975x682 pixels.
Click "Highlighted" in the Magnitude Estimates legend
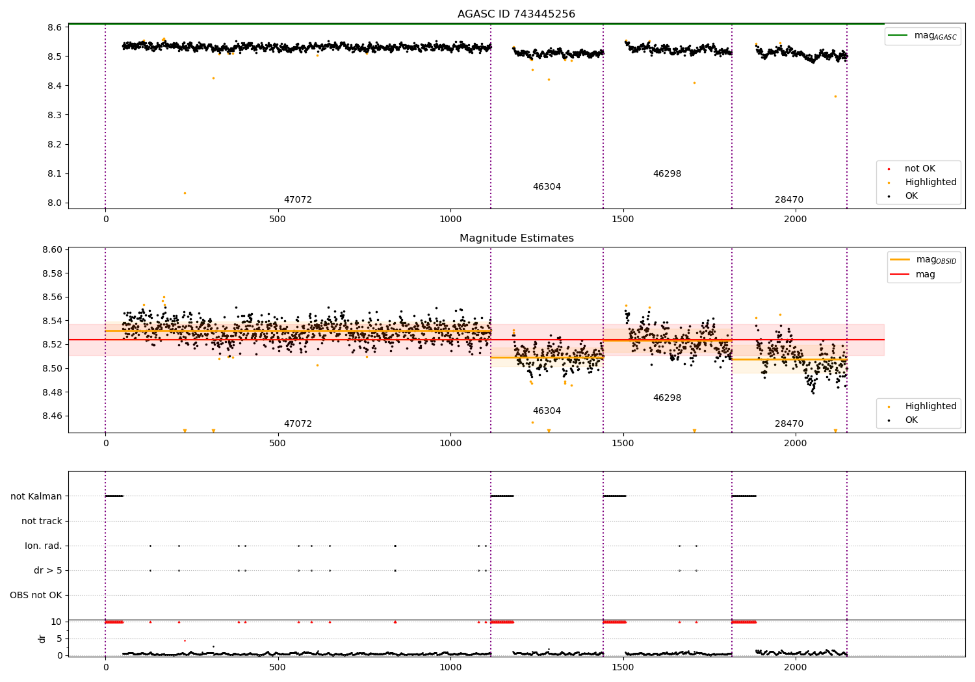tap(930, 406)
